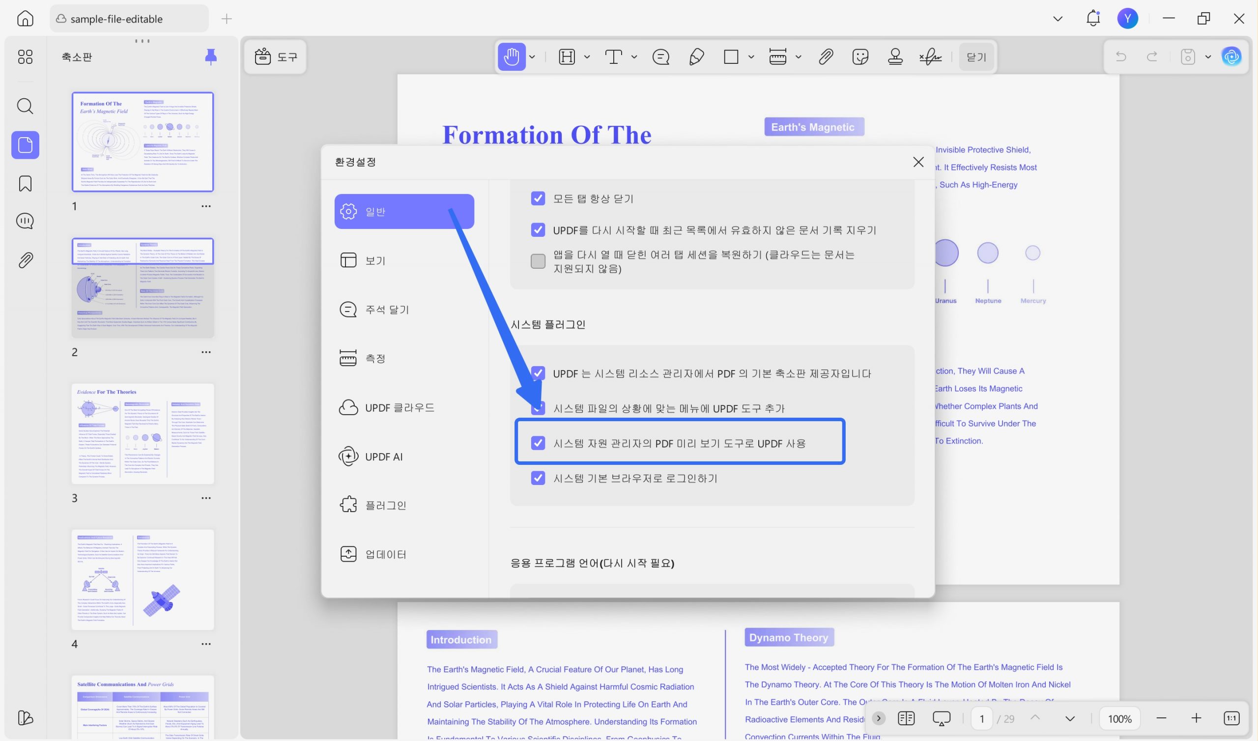This screenshot has height=741, width=1258.
Task: Click the fit actual size 1:1 icon
Action: pyautogui.click(x=1231, y=718)
